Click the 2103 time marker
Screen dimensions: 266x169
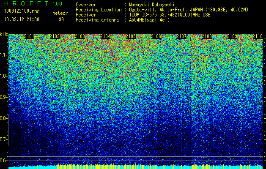click(x=80, y=36)
